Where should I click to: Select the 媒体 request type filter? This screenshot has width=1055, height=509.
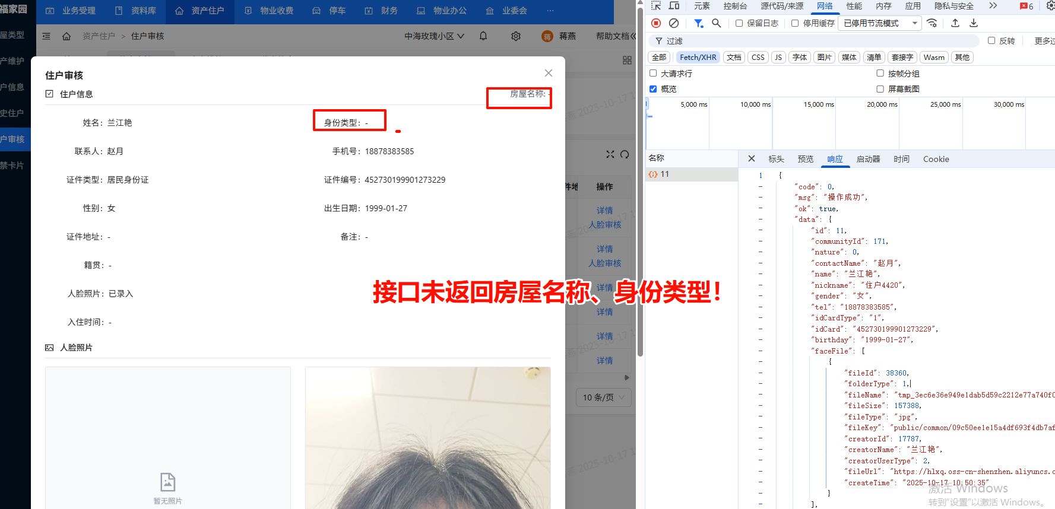tap(850, 58)
